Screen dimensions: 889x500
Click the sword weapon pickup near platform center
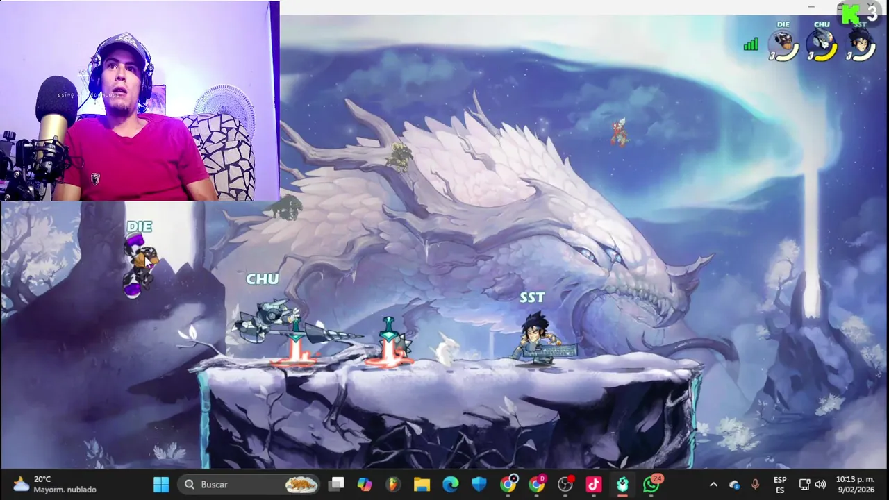pos(390,341)
